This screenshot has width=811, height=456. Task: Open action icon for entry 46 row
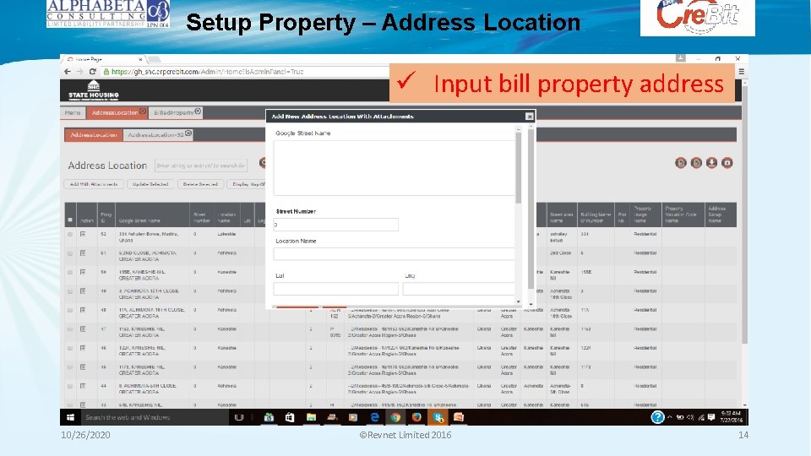coord(83,348)
